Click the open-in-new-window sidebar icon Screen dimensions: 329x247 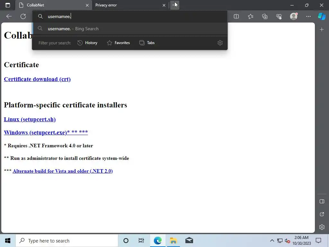(x=322, y=214)
